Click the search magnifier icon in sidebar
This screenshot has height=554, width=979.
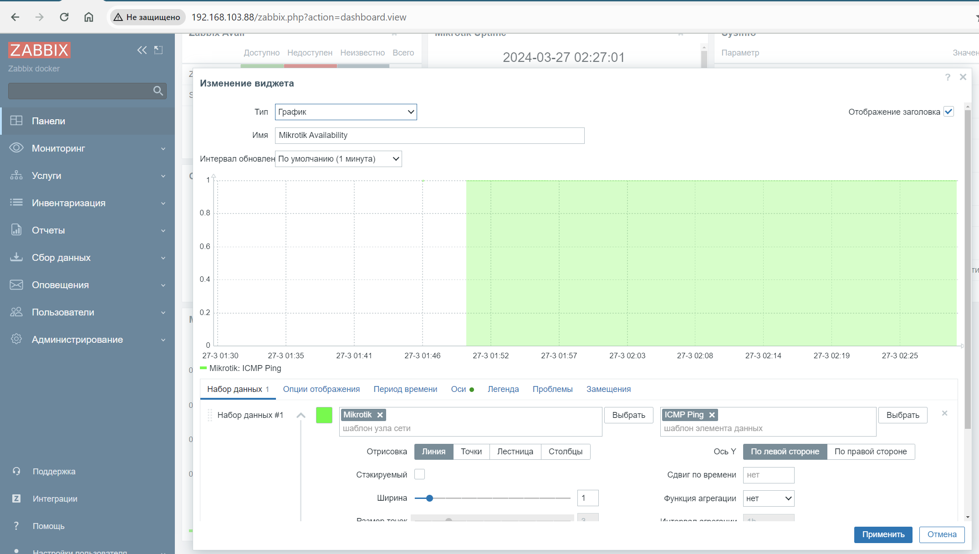158,91
